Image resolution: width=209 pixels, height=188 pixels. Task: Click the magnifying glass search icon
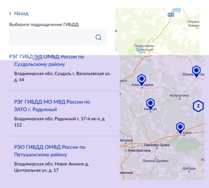98,38
